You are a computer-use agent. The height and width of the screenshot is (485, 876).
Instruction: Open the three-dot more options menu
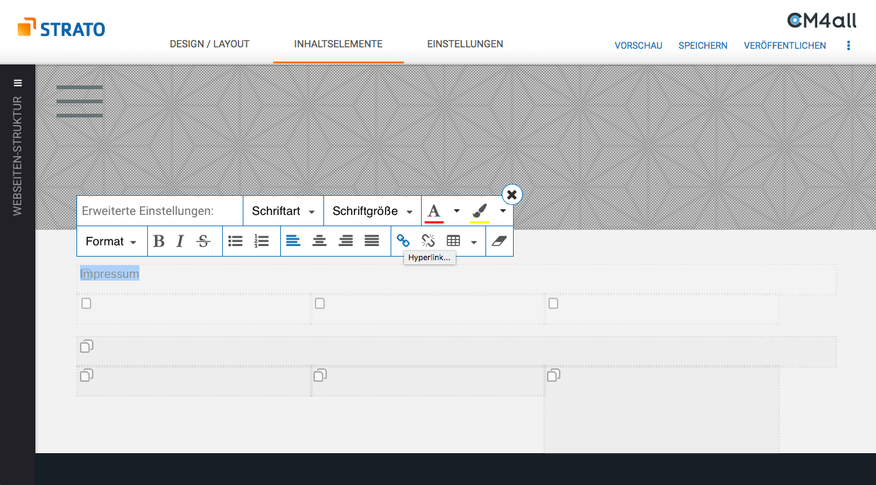(x=848, y=45)
